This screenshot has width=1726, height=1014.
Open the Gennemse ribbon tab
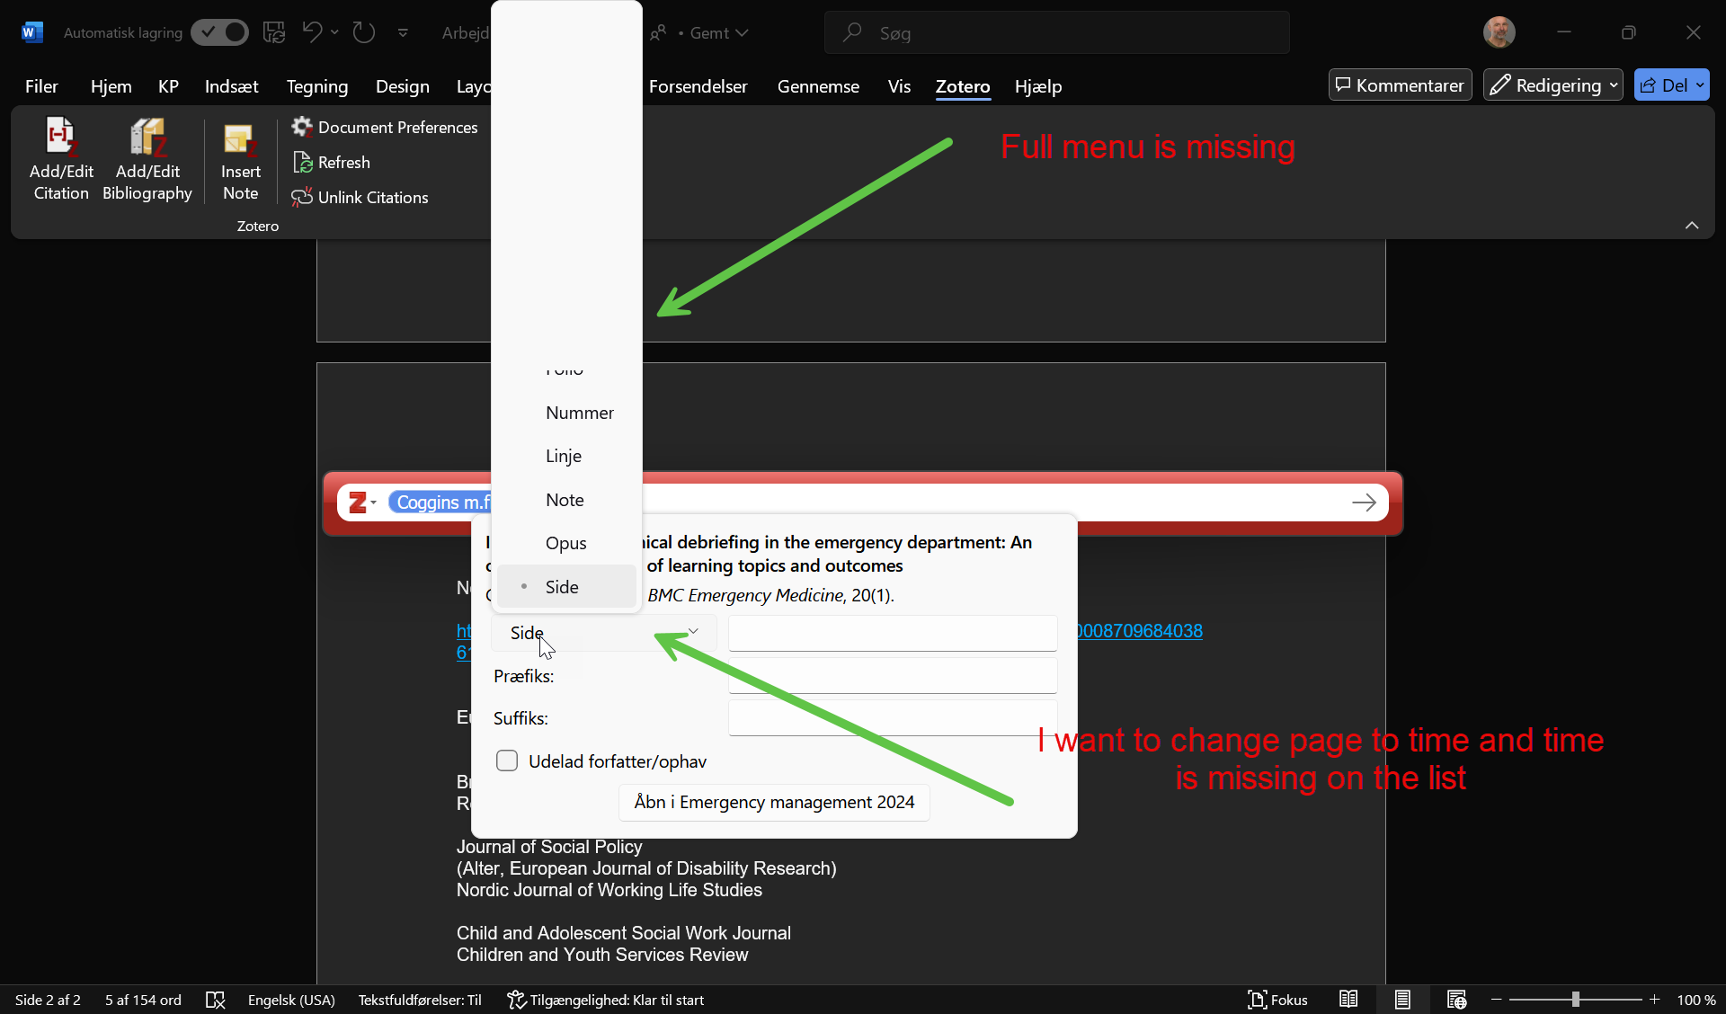[x=818, y=86]
